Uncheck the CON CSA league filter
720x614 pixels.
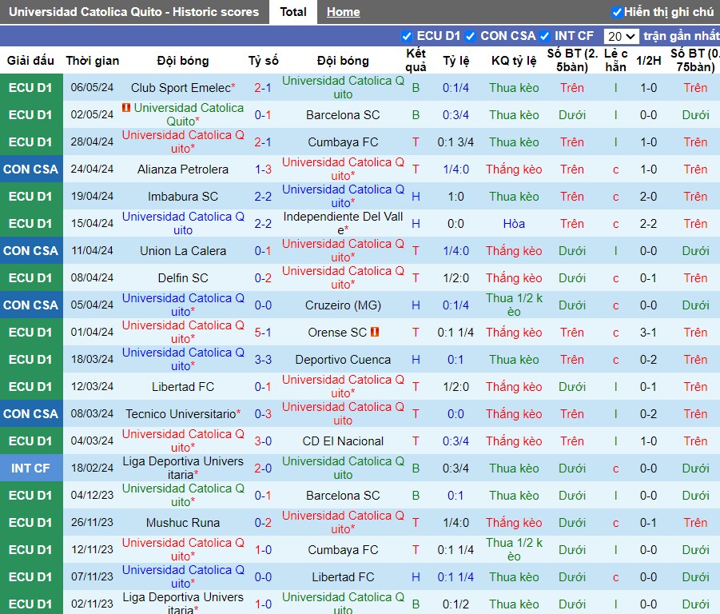click(x=470, y=36)
